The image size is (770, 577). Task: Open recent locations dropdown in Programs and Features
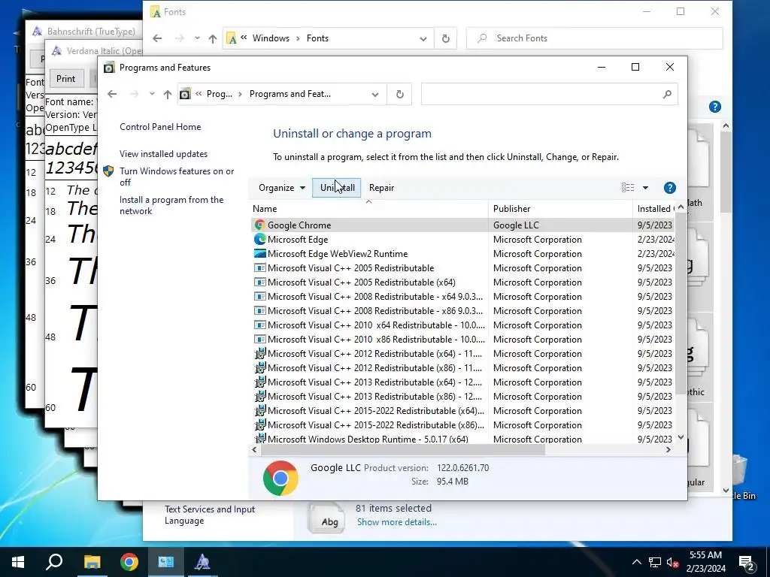(152, 94)
